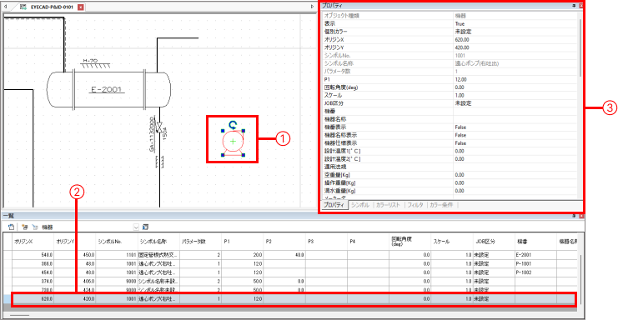
Task: Click the third list toolbar icon next to 機器
Action: [35, 227]
